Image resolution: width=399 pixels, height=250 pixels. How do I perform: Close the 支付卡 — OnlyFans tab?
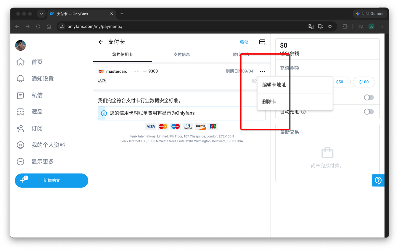[112, 14]
